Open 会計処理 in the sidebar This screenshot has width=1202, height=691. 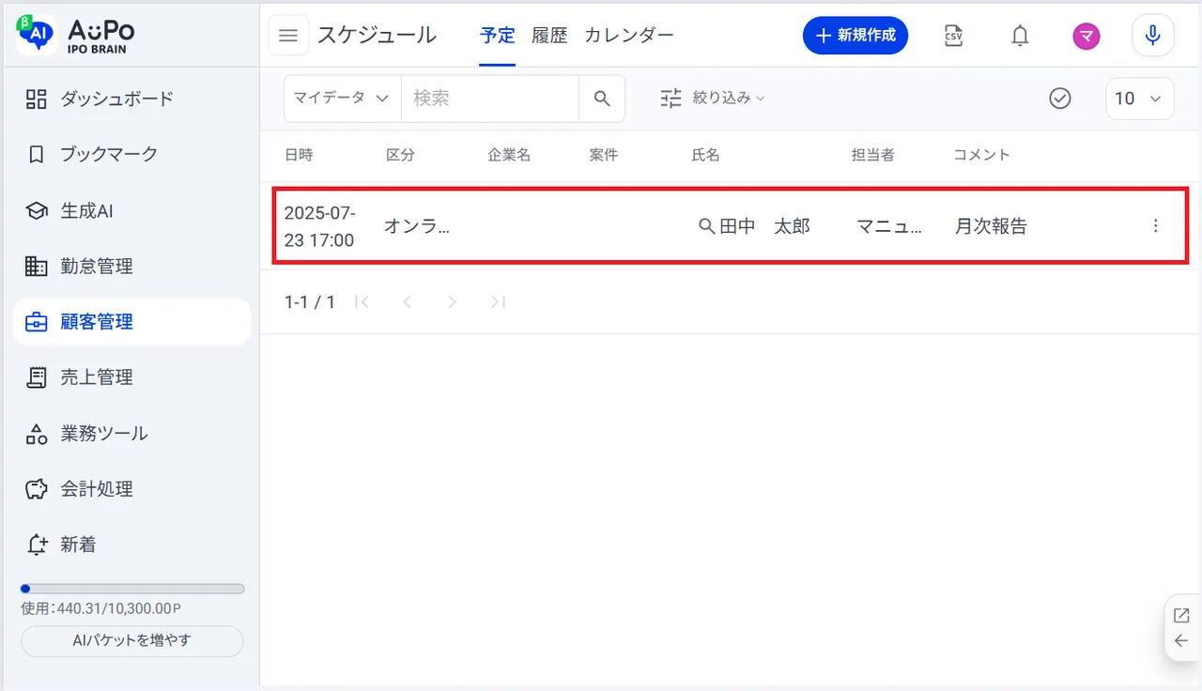[131, 489]
